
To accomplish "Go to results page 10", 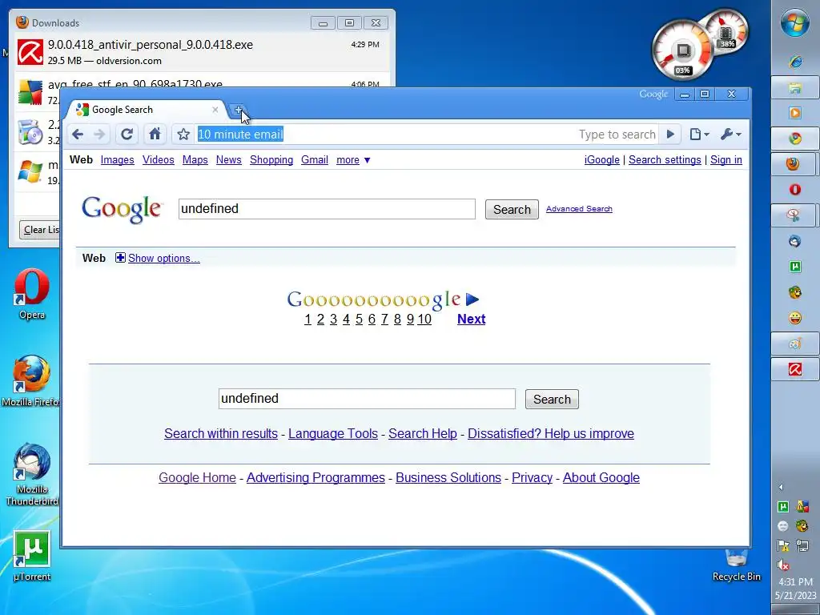I will pos(424,319).
